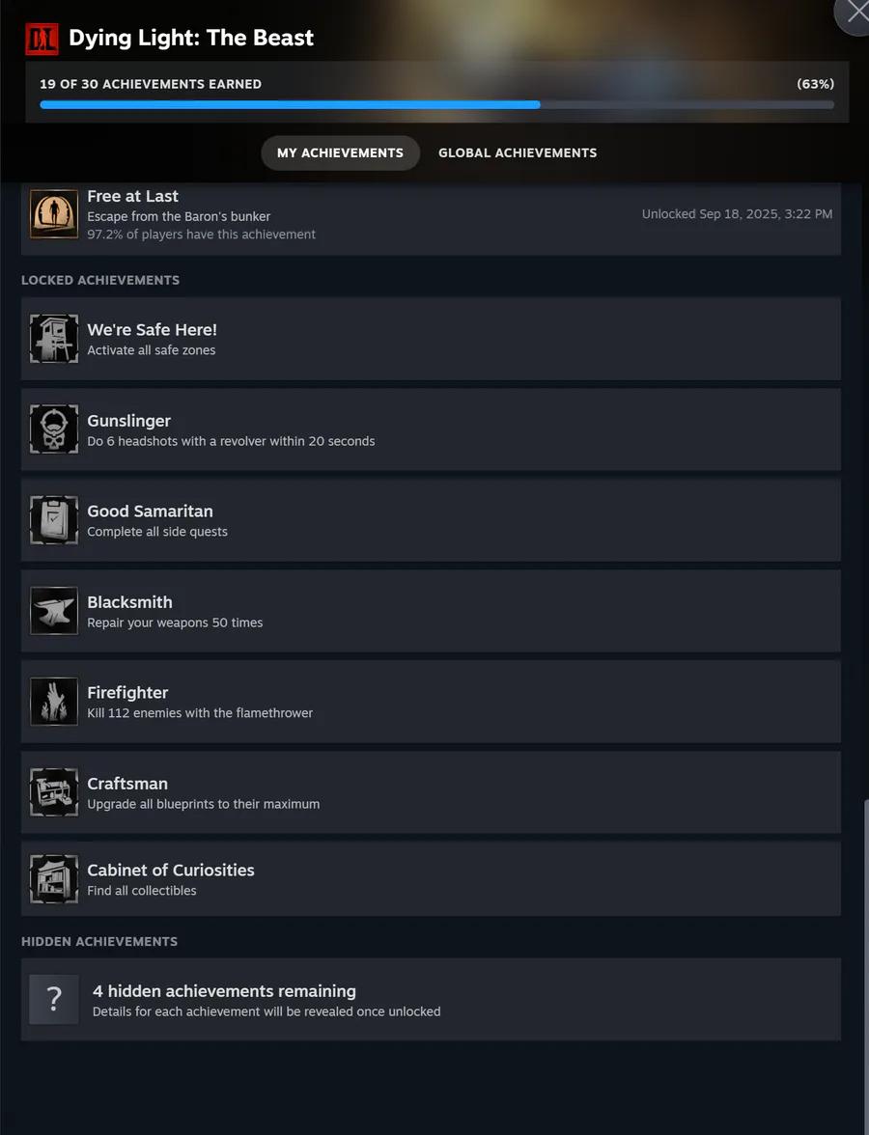Screen dimensions: 869x1135
Task: Click the Dying Light game logo icon
Action: pos(42,39)
